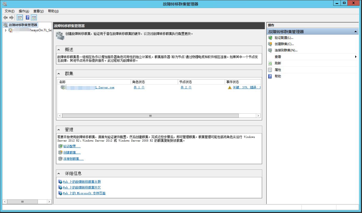This screenshot has width=362, height=213.
Task: Click the 连接到群集 icon in 管理 section
Action: [x=60, y=159]
